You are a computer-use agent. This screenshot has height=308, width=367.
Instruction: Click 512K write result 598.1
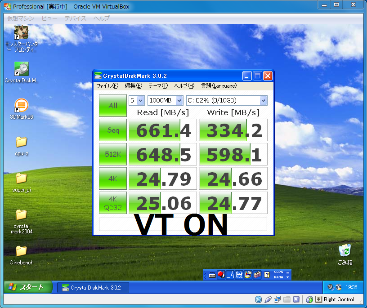tap(233, 155)
